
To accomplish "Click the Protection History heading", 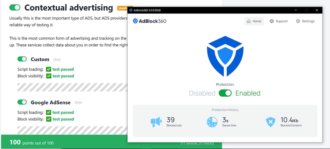I will pos(225,110).
